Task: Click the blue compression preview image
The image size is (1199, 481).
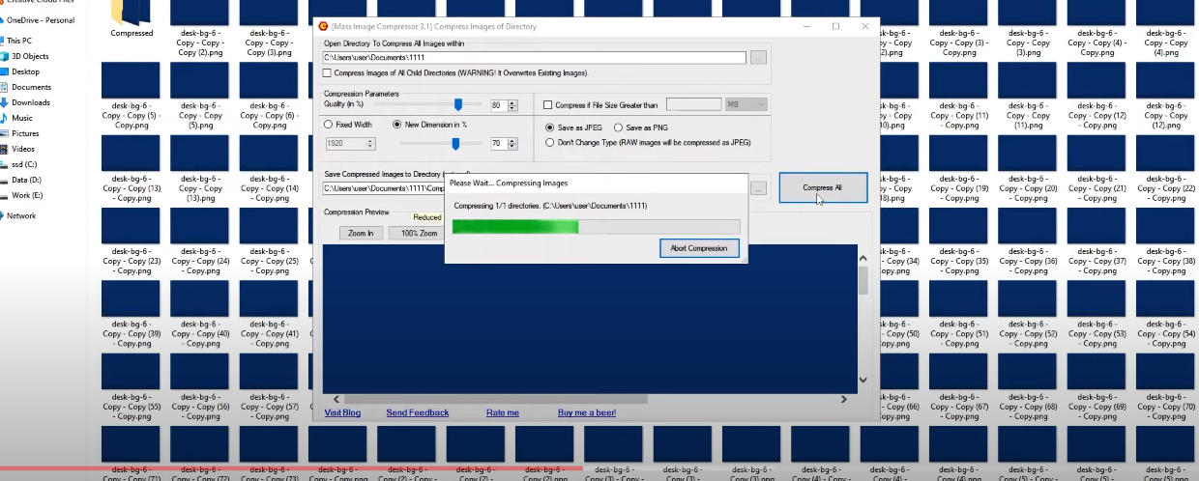Action: [590, 319]
